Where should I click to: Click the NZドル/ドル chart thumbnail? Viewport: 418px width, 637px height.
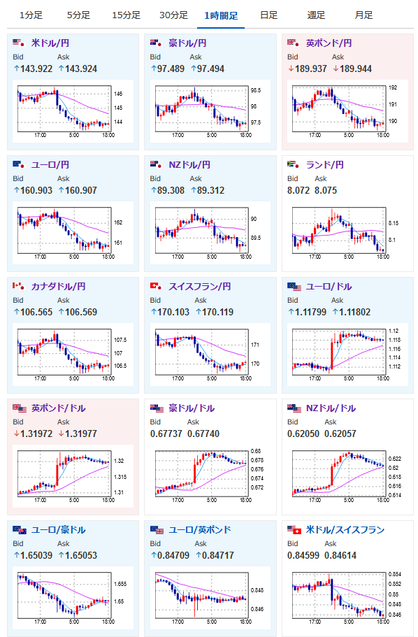347,476
